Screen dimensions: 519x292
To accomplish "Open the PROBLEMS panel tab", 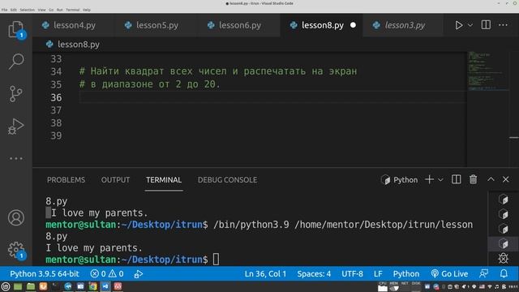I will click(66, 180).
